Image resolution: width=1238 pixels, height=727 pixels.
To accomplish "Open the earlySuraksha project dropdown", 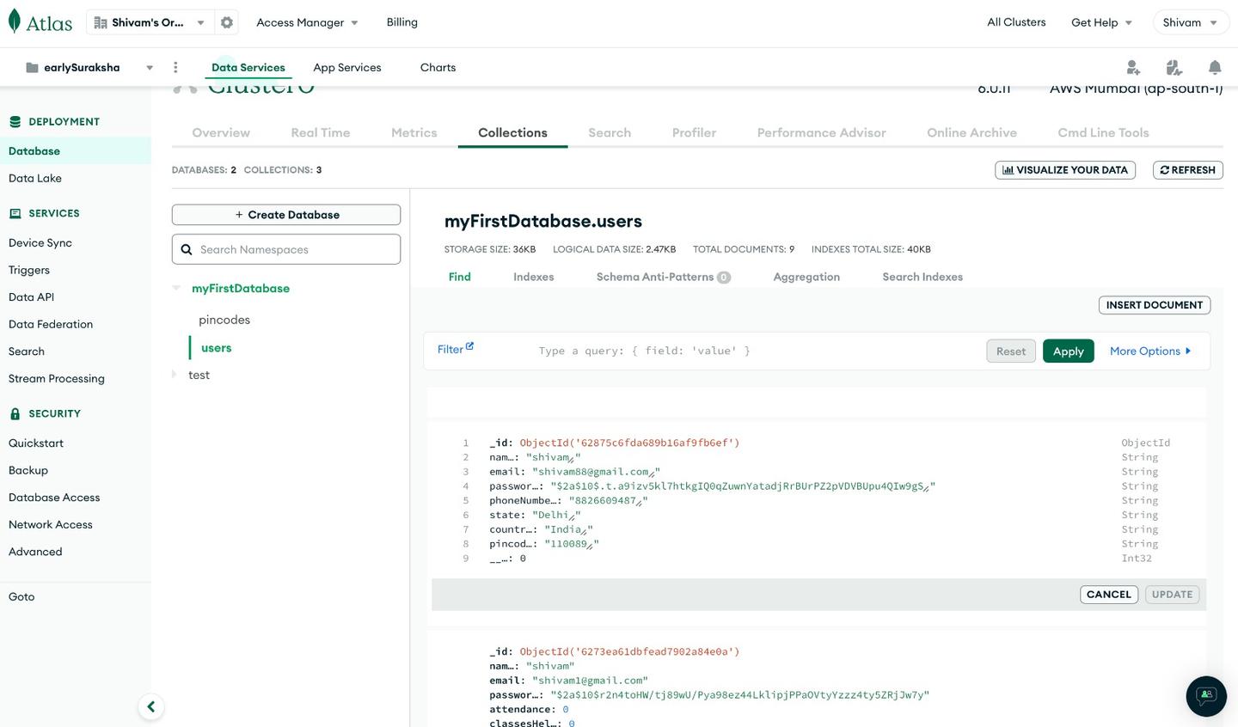I will click(x=89, y=67).
